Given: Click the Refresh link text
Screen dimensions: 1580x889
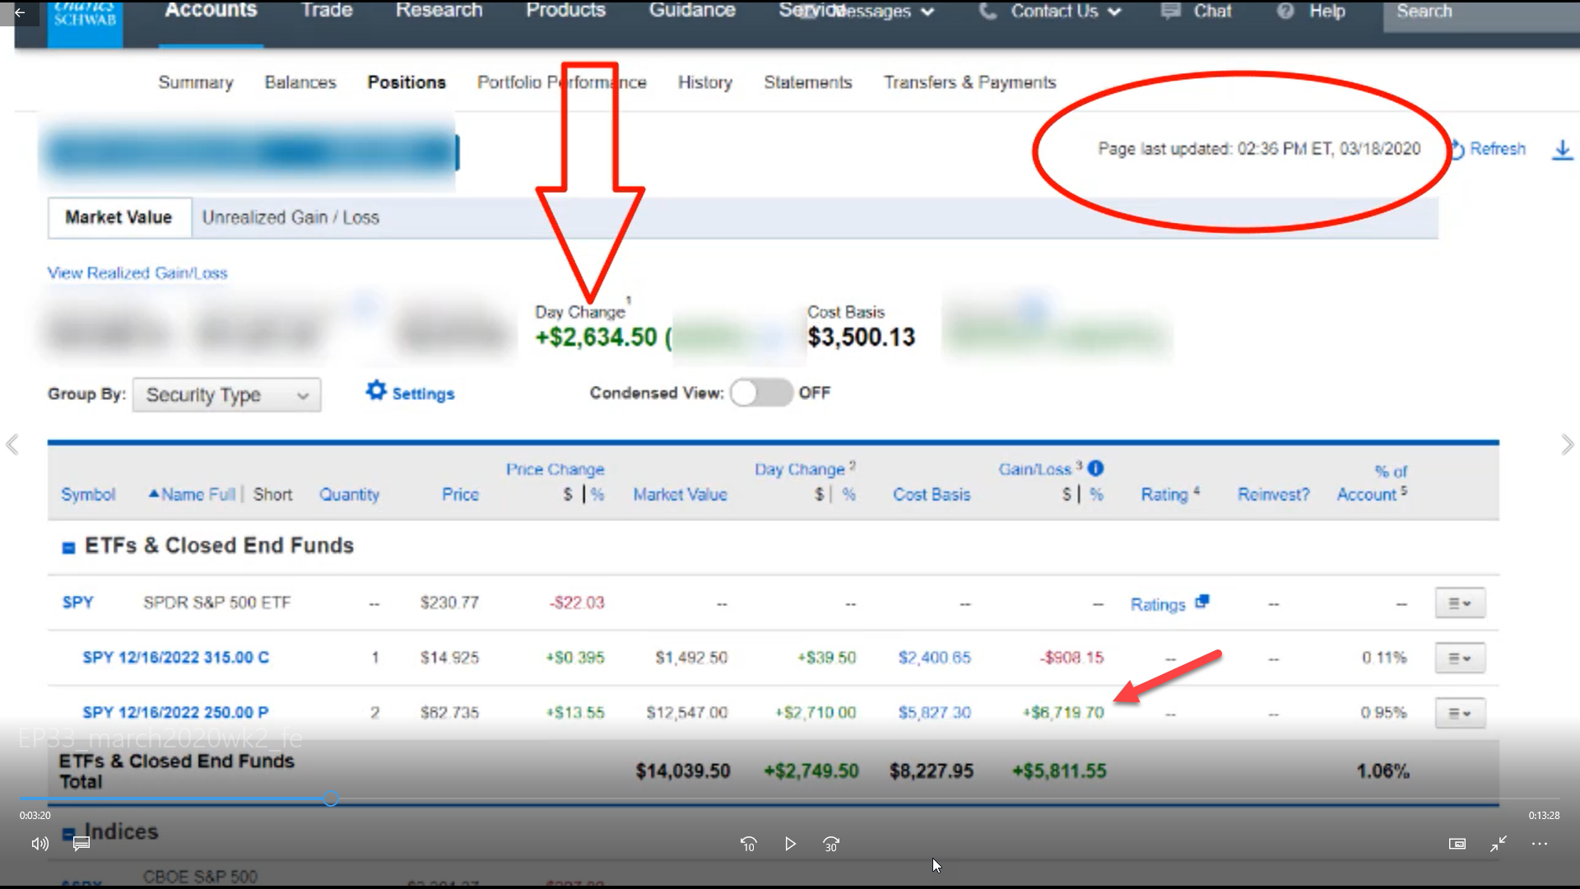Looking at the screenshot, I should pyautogui.click(x=1498, y=149).
